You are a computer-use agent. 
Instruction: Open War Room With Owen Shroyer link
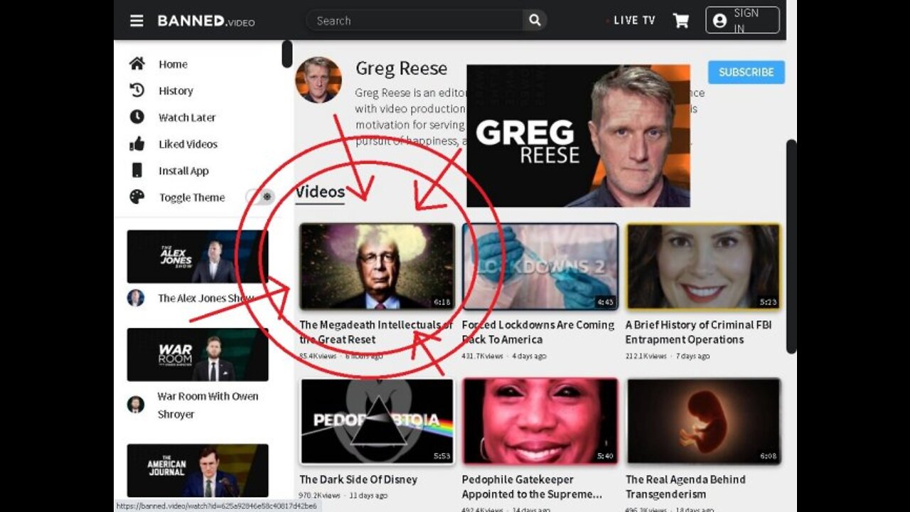(x=208, y=405)
